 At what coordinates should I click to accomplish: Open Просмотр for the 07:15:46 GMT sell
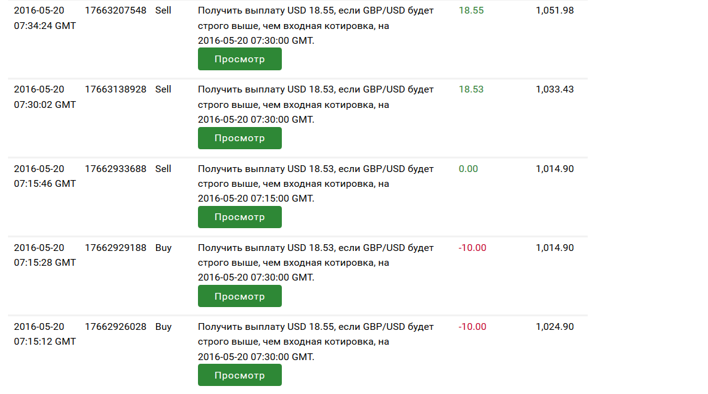tap(239, 217)
